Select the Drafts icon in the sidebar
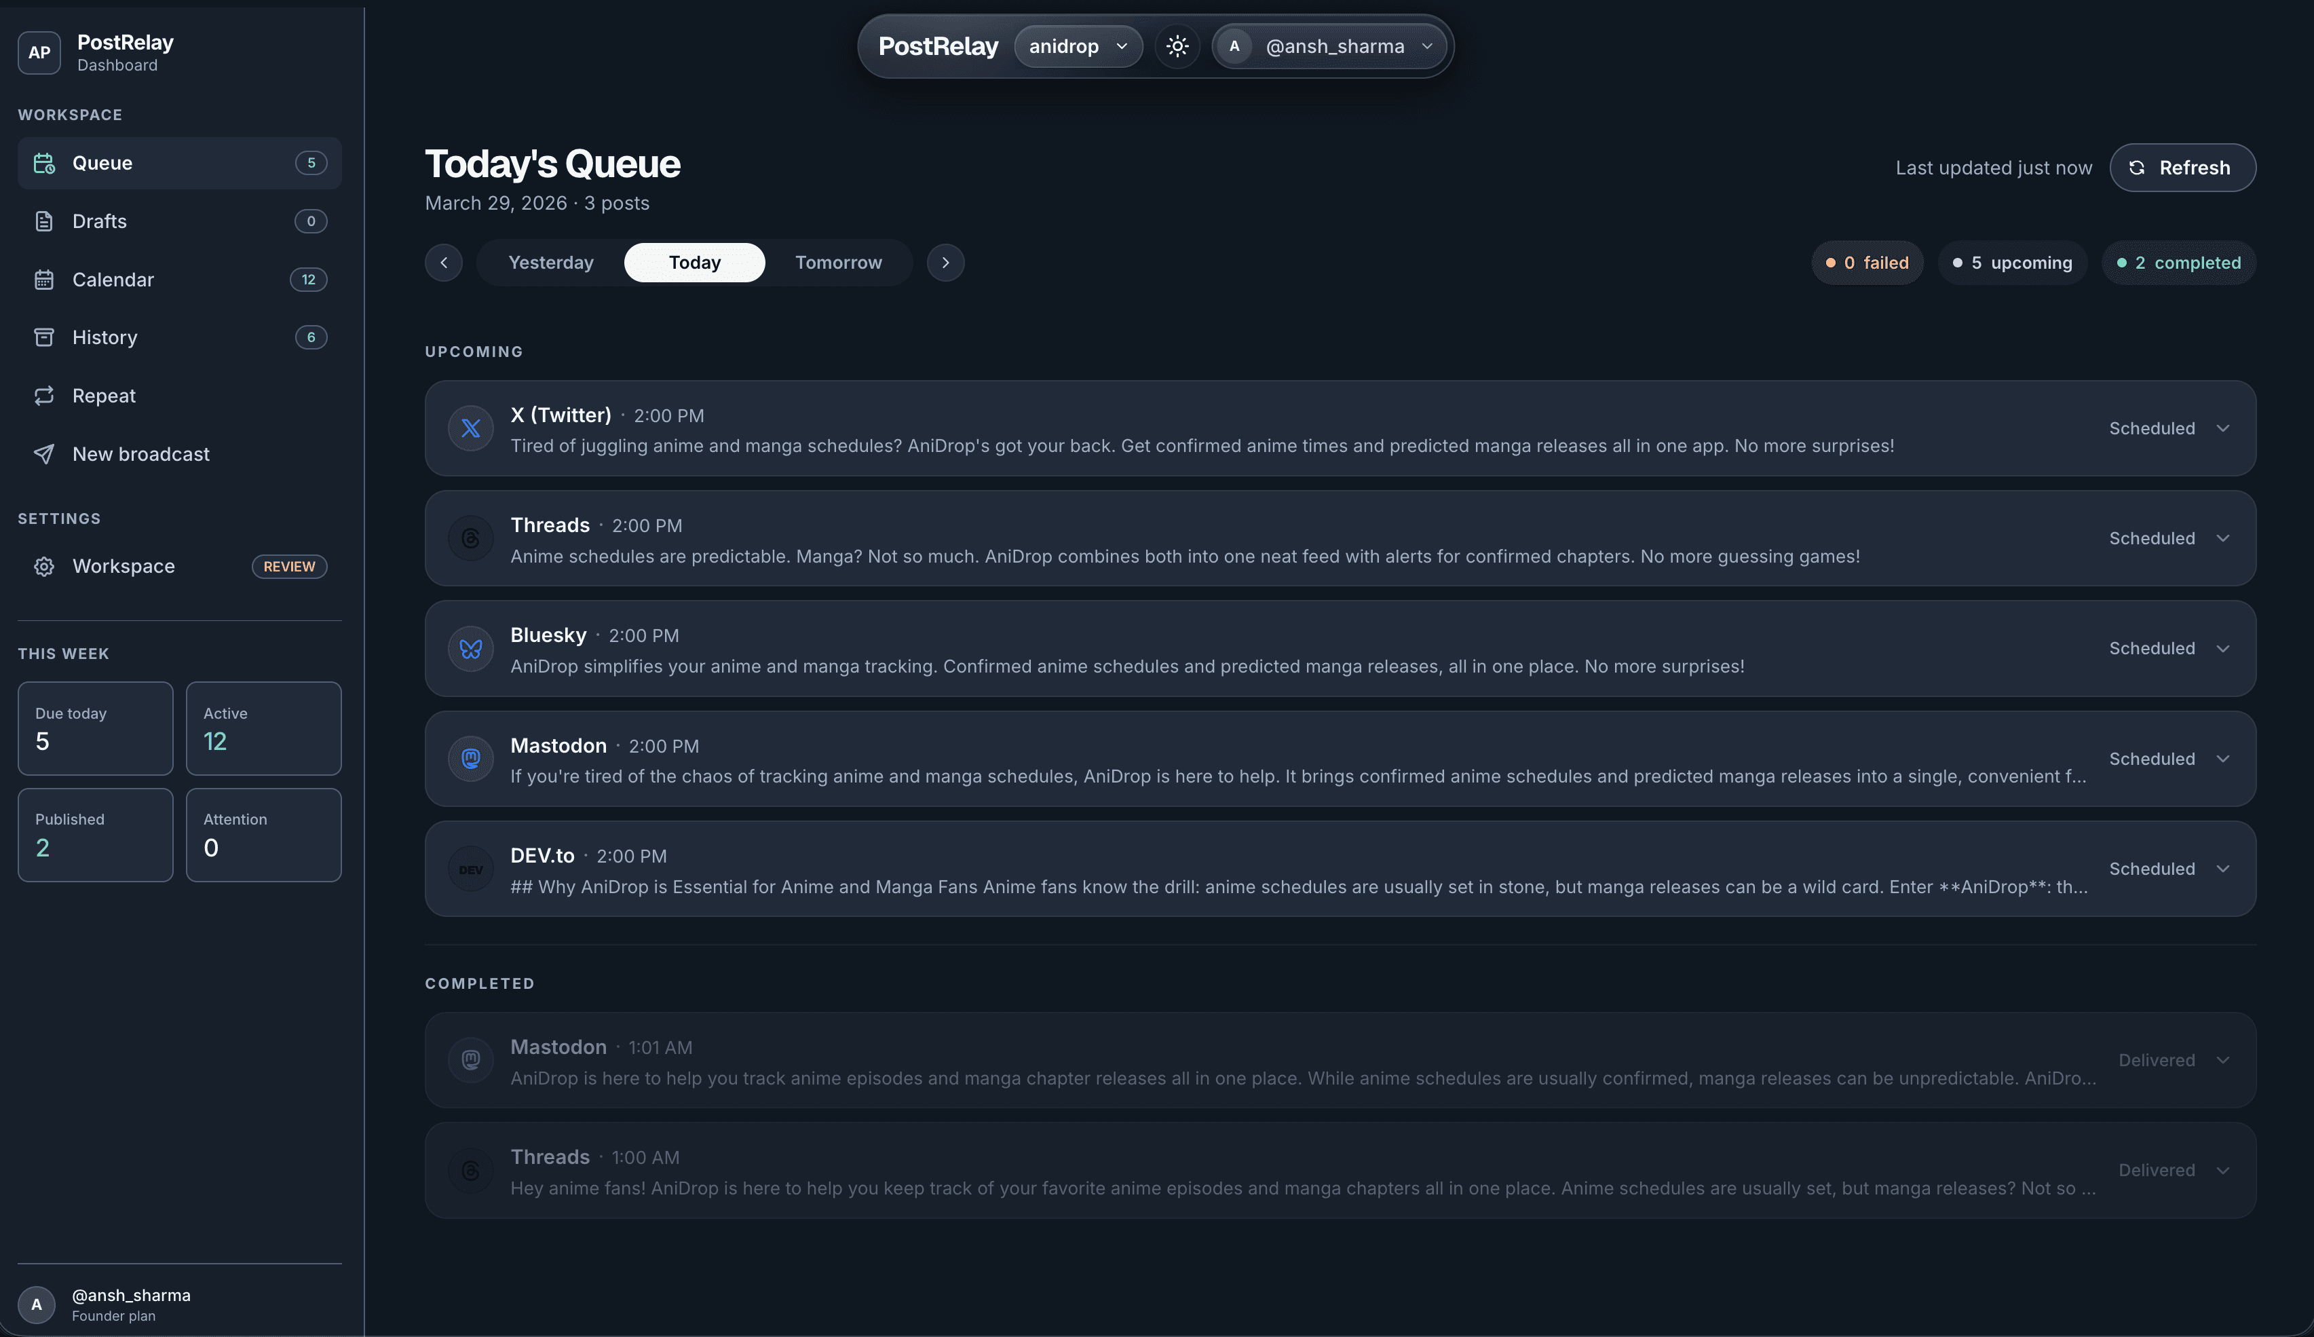Screen dimensions: 2314x1337 point(44,221)
